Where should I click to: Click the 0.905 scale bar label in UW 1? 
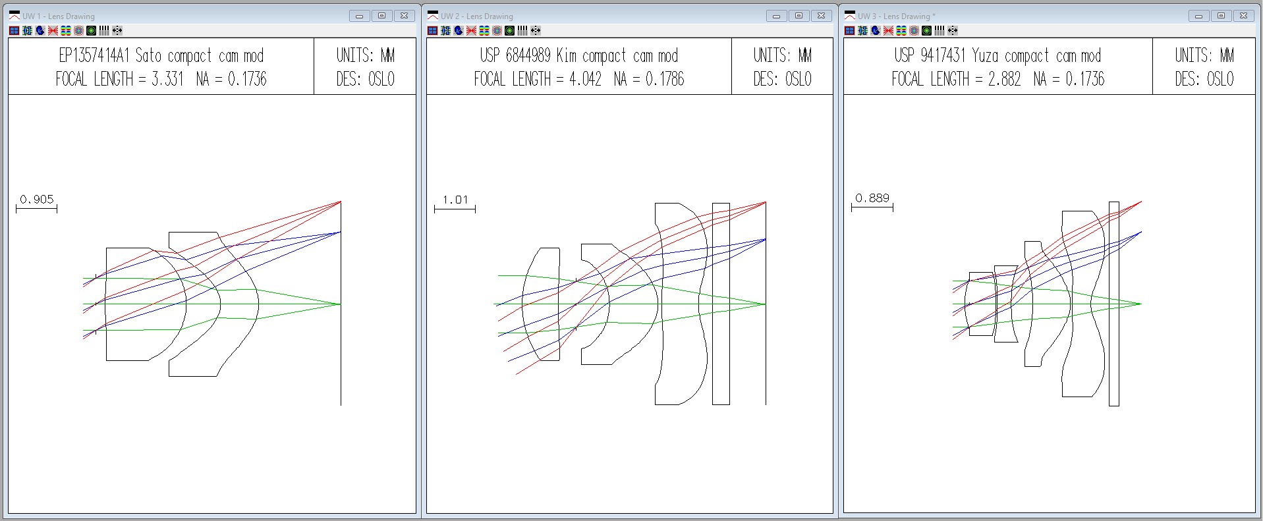point(37,200)
